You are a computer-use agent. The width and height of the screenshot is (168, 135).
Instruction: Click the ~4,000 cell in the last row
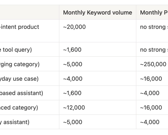[152, 122]
